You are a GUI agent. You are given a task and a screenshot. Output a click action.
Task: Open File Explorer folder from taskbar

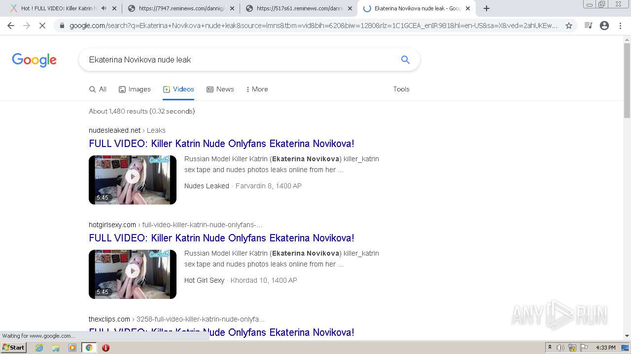(56, 348)
